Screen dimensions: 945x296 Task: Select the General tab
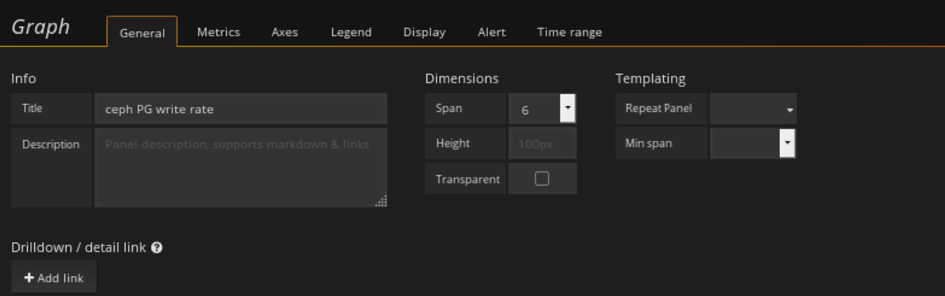point(142,33)
